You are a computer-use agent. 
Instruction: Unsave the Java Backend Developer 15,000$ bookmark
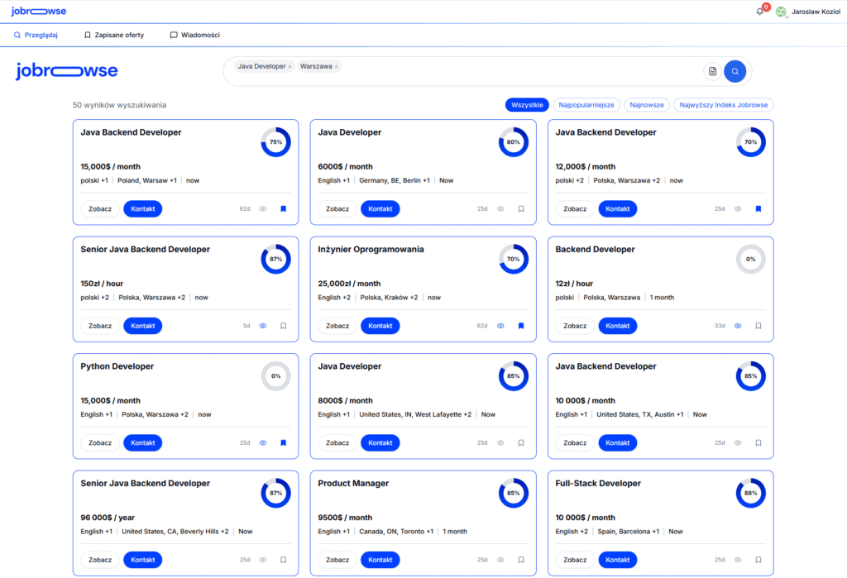click(283, 209)
